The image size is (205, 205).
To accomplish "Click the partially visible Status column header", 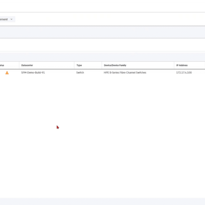I will (2, 65).
